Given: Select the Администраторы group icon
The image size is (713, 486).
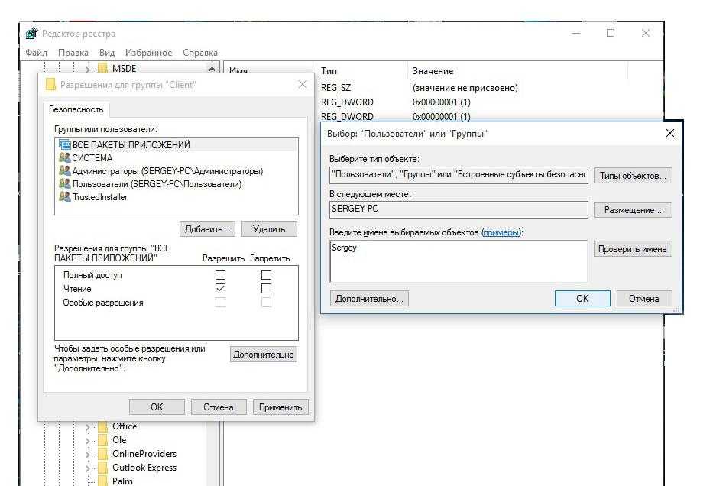Looking at the screenshot, I should tap(64, 171).
